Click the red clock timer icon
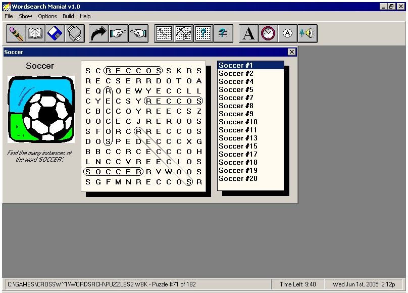This screenshot has height=293, width=408. (268, 34)
